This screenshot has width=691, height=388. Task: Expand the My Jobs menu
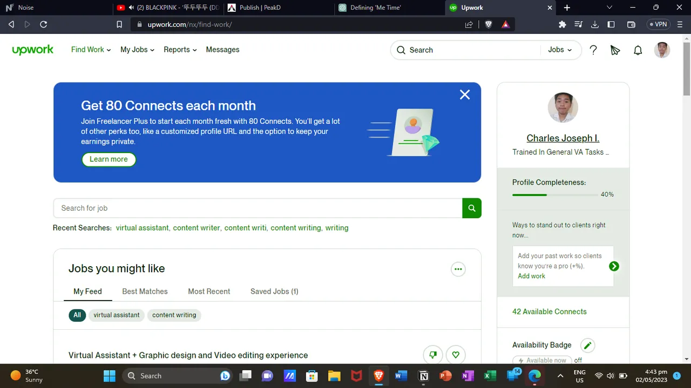tap(137, 50)
